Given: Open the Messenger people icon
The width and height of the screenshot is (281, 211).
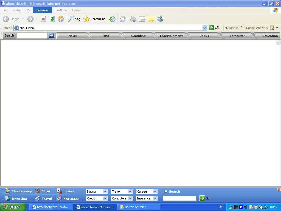Looking at the screenshot, I should coord(160,19).
